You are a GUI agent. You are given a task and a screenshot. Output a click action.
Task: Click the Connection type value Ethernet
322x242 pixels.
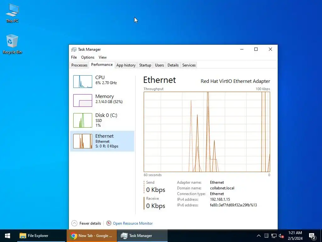click(217, 194)
